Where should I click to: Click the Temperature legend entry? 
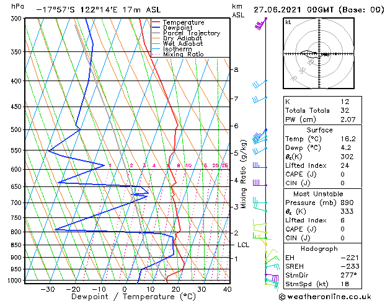point(184,22)
